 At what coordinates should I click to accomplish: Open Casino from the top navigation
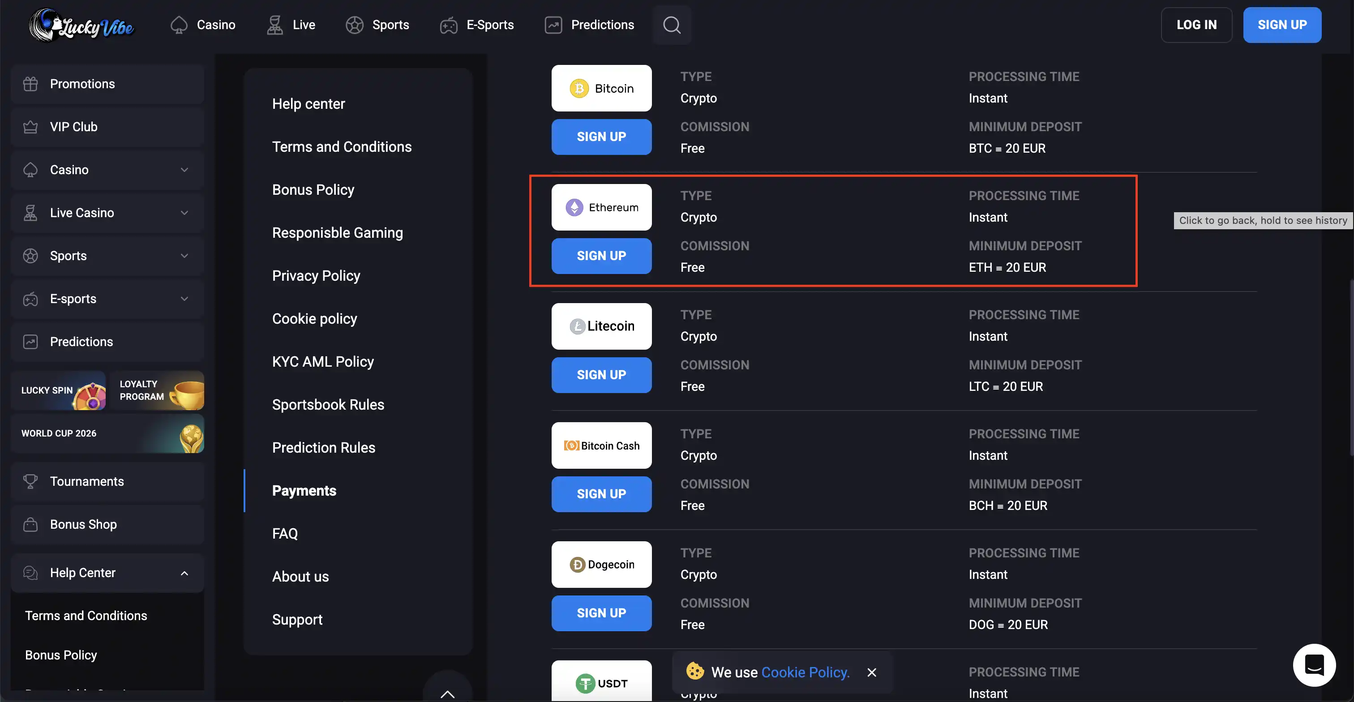(203, 25)
